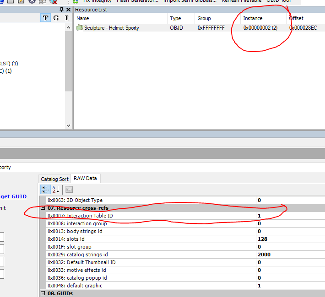This screenshot has height=297, width=325.
Task: Click the get GUID link
Action: point(13,196)
